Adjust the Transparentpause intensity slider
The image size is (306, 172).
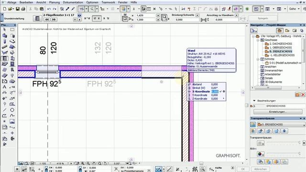(284, 142)
